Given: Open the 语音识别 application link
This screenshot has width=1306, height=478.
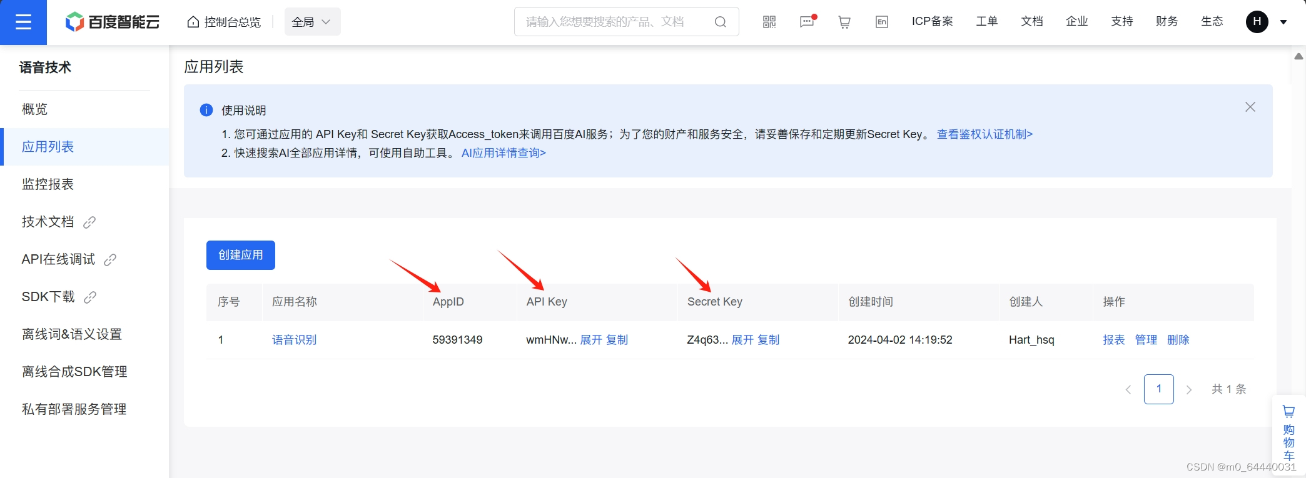Looking at the screenshot, I should pyautogui.click(x=294, y=340).
